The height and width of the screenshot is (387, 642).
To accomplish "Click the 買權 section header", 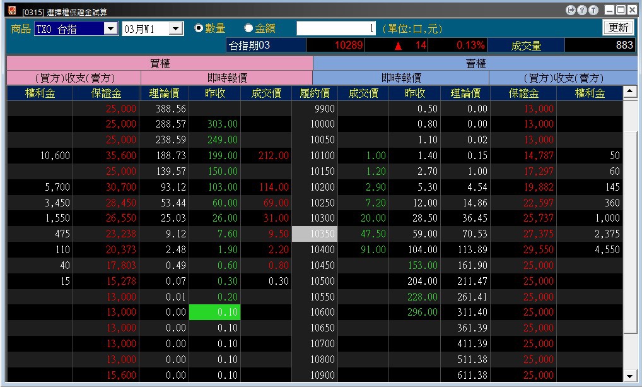I will tap(160, 64).
